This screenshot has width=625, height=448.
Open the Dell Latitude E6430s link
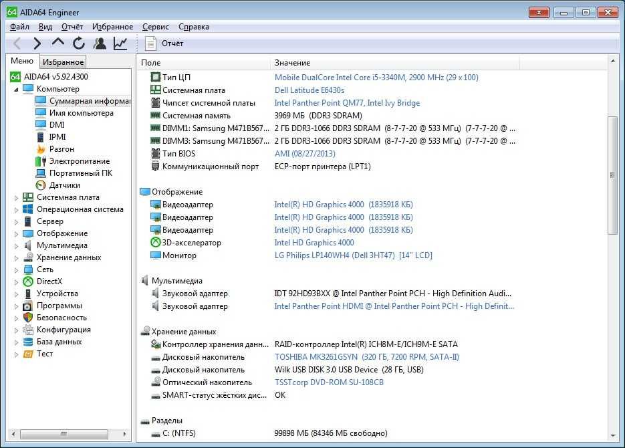click(309, 90)
